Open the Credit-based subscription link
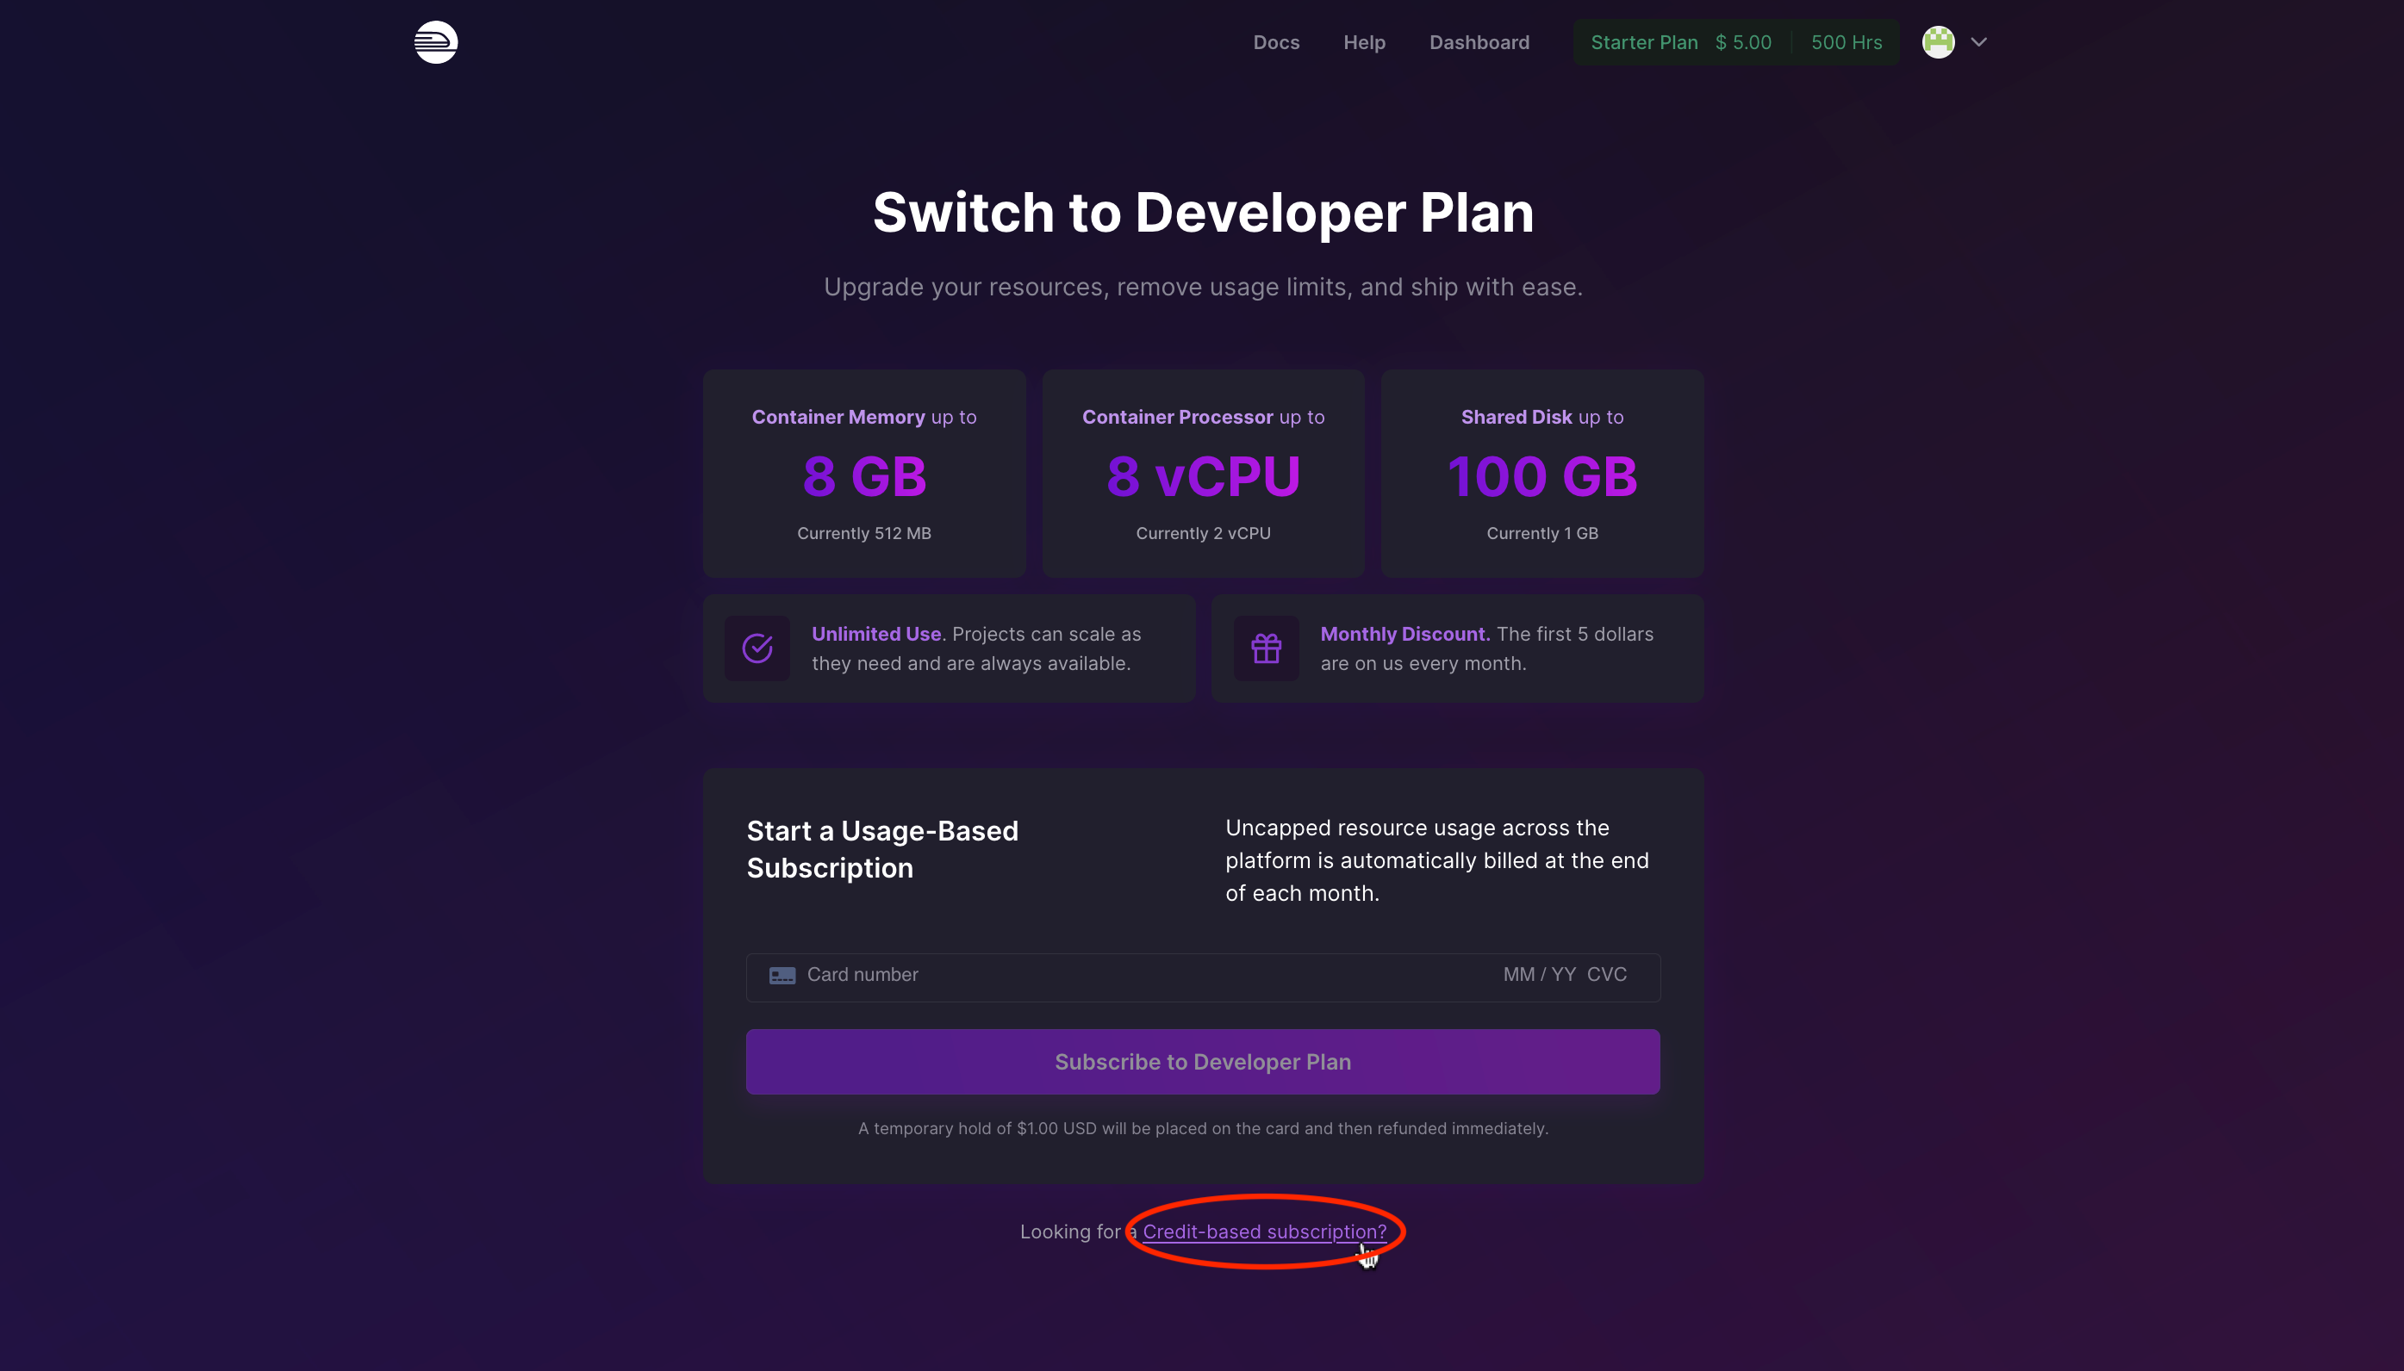Viewport: 2404px width, 1371px height. click(x=1263, y=1231)
